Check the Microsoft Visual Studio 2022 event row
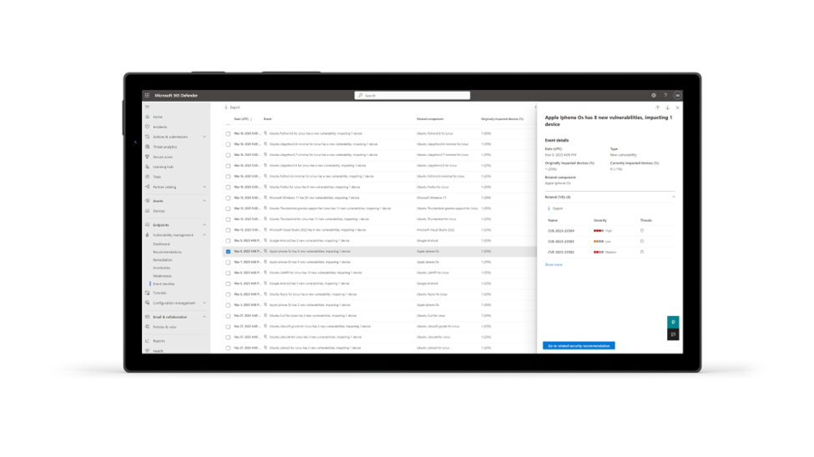This screenshot has height=457, width=814. (228, 230)
